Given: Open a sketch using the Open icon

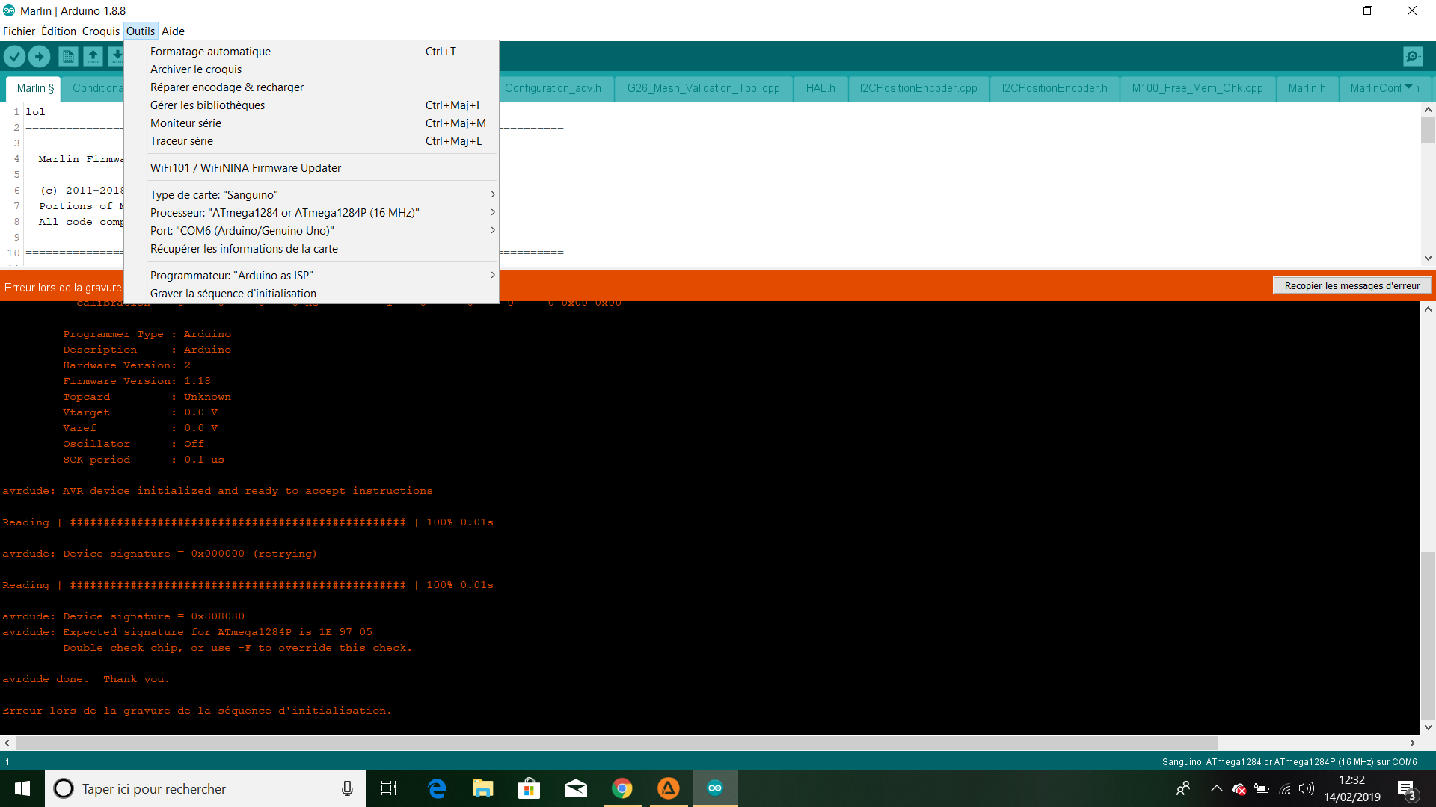Looking at the screenshot, I should (x=93, y=56).
